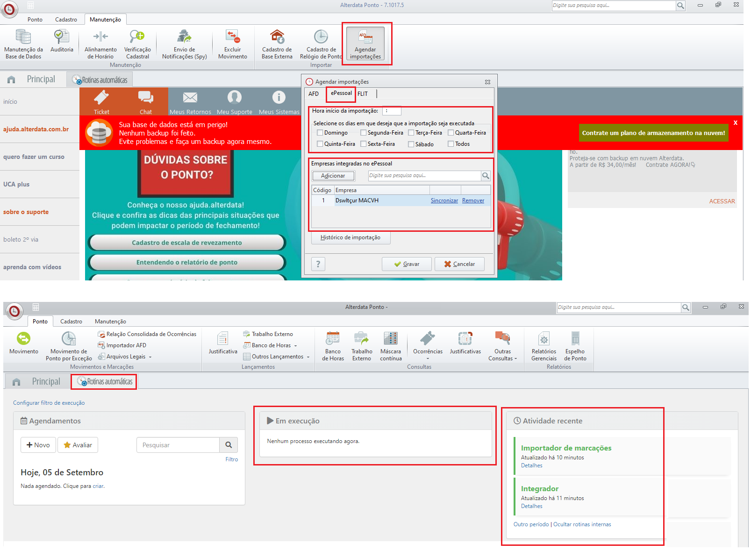
Task: Open Cadastro de Relógio de Ponto
Action: pos(321,43)
